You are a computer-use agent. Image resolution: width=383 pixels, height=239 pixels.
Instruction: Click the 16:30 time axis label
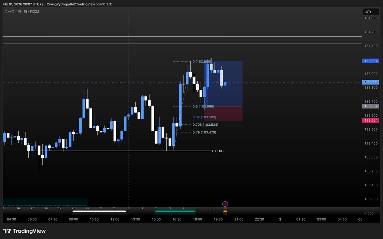tap(177, 219)
